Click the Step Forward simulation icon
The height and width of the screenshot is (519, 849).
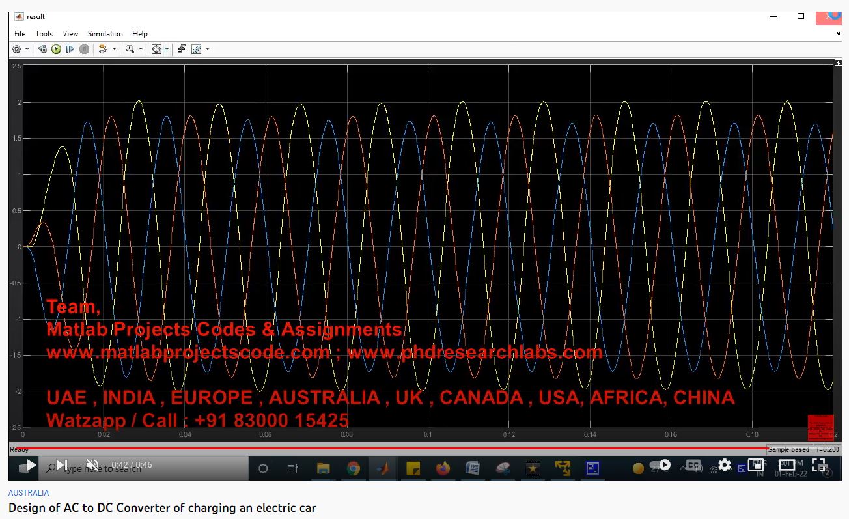[x=70, y=49]
